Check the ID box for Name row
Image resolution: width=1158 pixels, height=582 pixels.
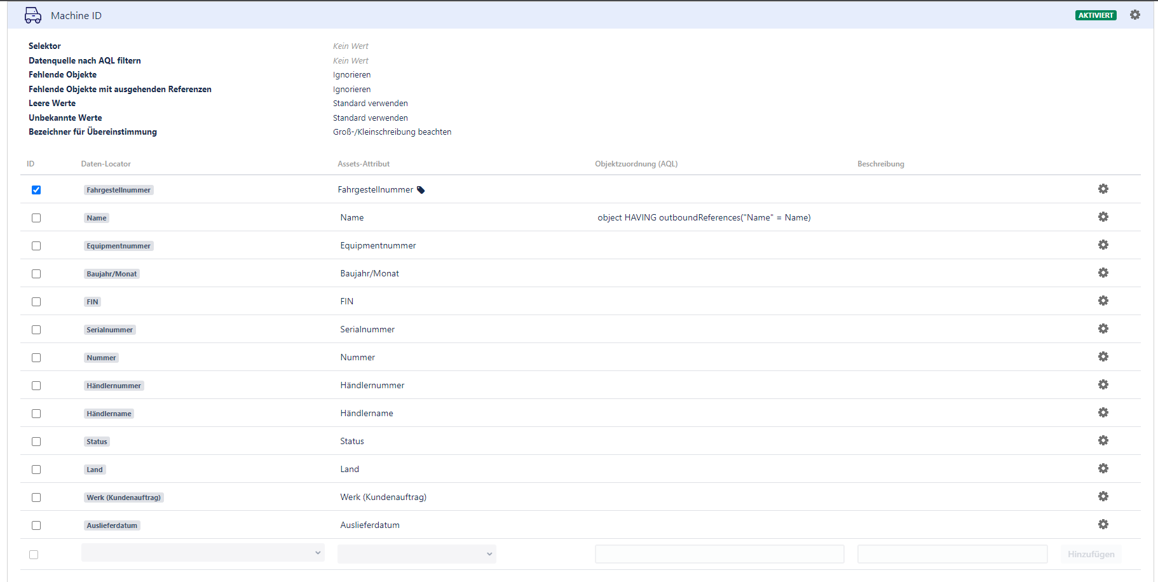pos(36,218)
